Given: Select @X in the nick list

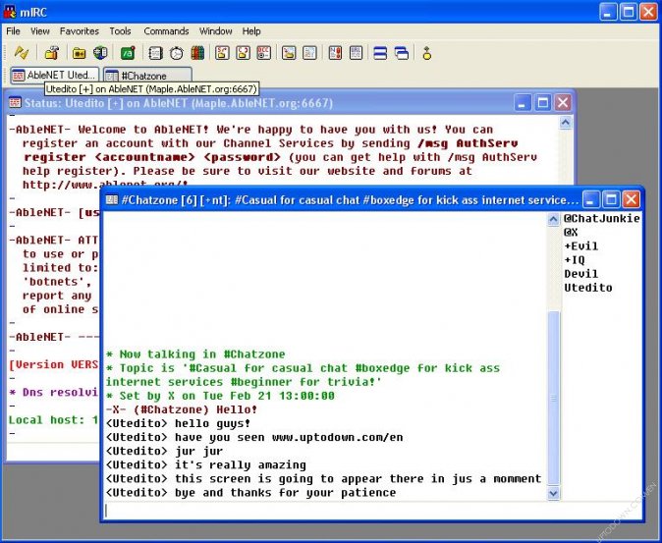Looking at the screenshot, I should 571,232.
